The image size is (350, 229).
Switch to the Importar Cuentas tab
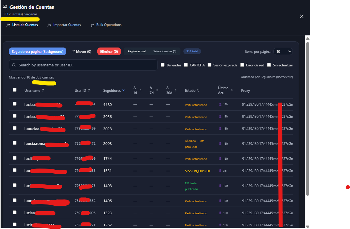coord(64,25)
